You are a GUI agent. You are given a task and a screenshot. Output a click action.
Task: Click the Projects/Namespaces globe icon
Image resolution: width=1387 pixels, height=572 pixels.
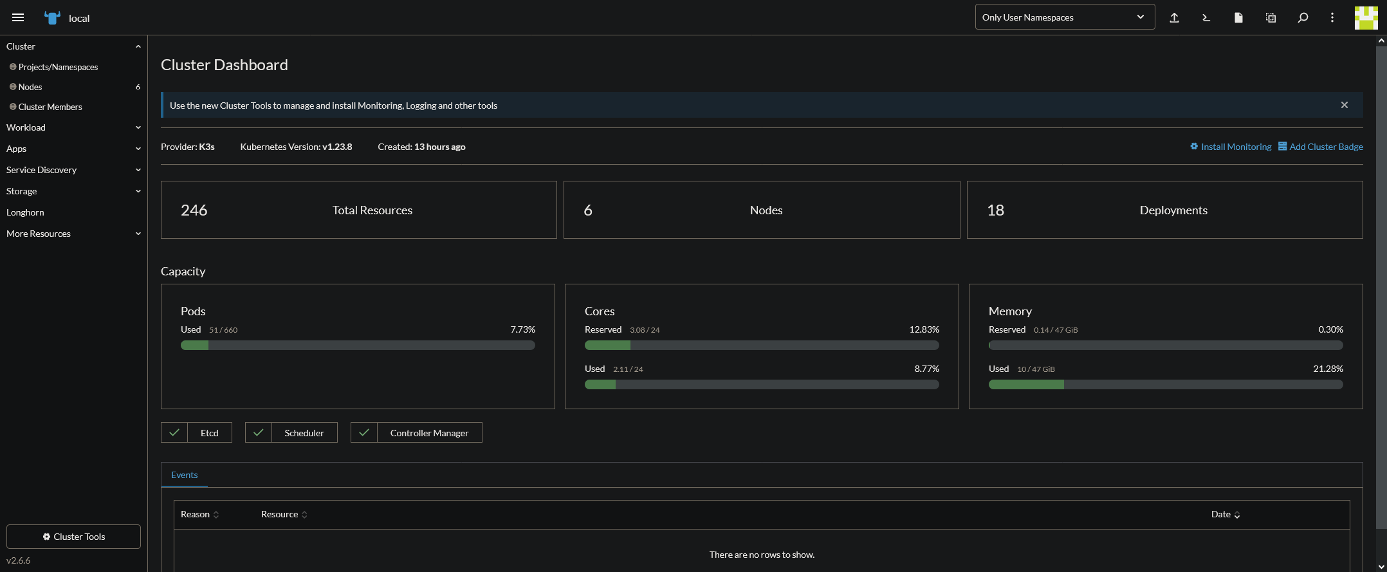13,67
